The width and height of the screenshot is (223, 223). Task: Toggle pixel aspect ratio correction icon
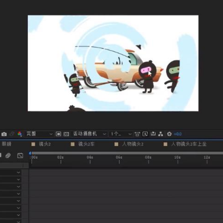click(137, 134)
